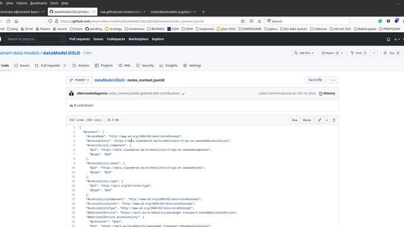Open albertoabellagarcia profile link

[92, 93]
